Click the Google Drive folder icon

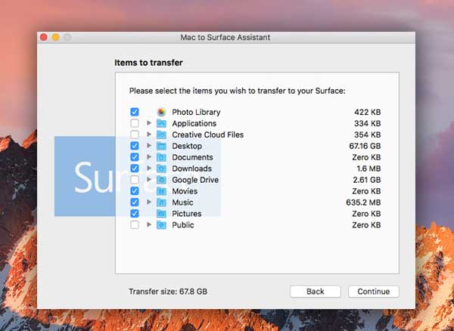tap(161, 180)
